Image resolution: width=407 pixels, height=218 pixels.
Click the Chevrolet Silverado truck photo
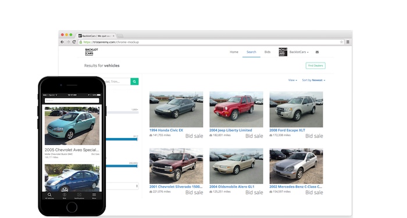(x=176, y=166)
